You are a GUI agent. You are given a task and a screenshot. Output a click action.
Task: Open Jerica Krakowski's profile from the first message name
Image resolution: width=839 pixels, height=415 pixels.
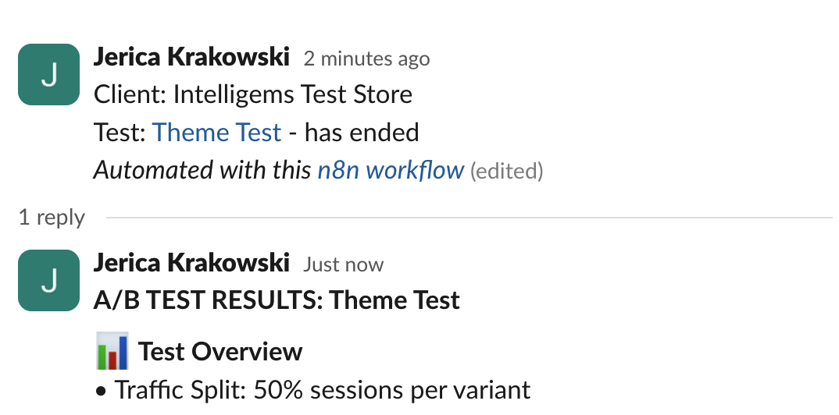(x=191, y=58)
